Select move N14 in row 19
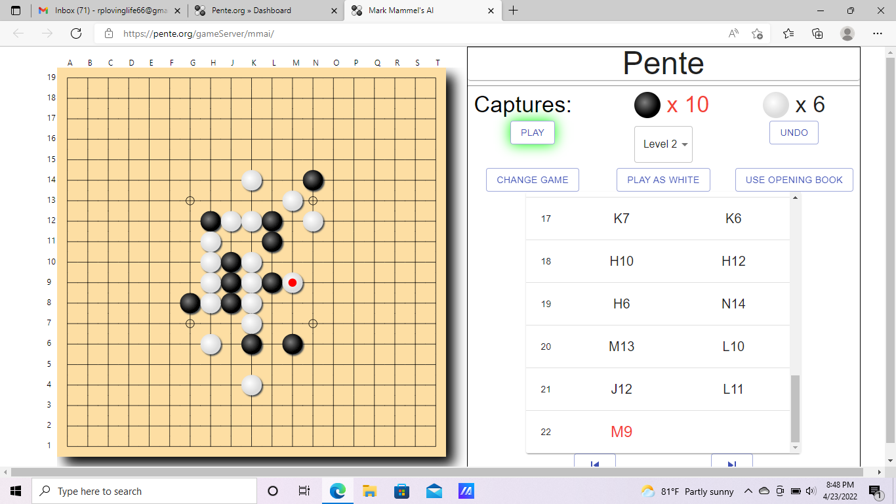 pyautogui.click(x=733, y=304)
